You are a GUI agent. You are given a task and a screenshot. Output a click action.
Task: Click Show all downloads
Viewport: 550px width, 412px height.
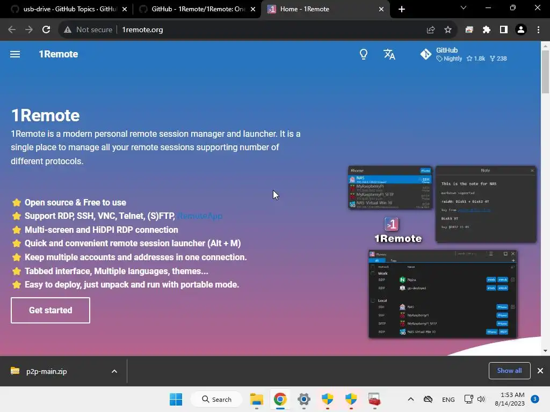pos(509,371)
